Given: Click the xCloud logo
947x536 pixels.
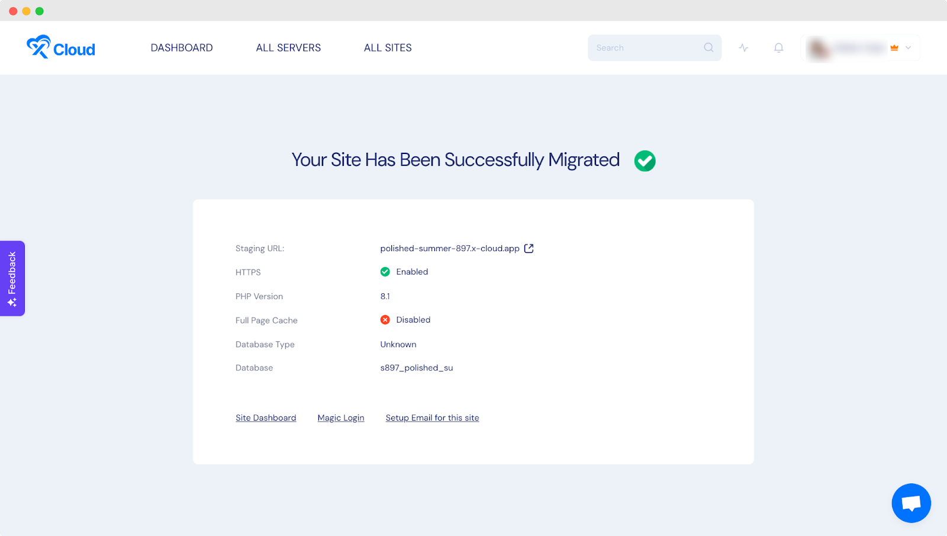Looking at the screenshot, I should (61, 47).
